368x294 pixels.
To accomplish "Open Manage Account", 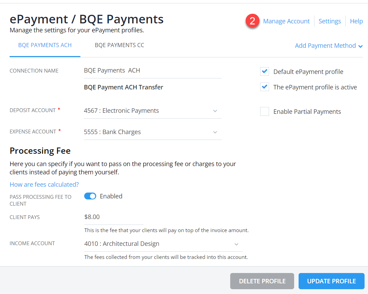I will point(286,21).
